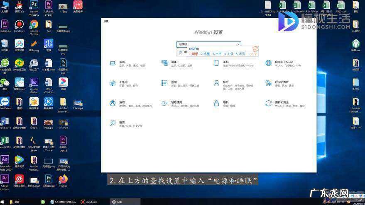
Task: Open the Gaming (游戏) Xbox settings category
Action: click(130, 104)
